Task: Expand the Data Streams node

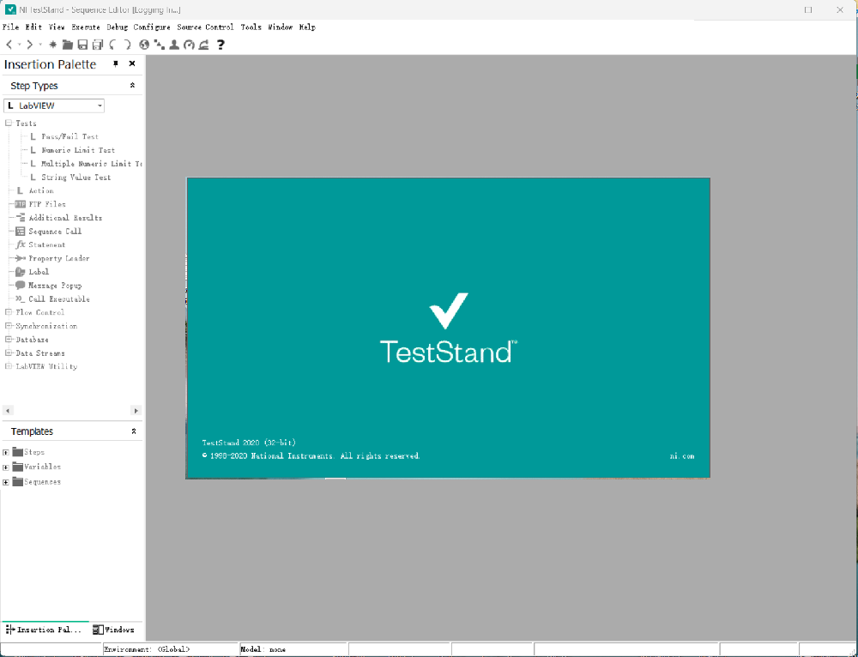Action: [9, 353]
